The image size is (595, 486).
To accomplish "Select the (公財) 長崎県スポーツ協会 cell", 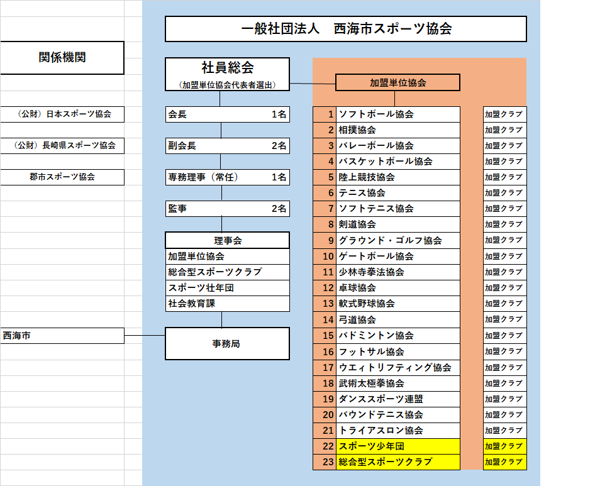I will click(62, 146).
